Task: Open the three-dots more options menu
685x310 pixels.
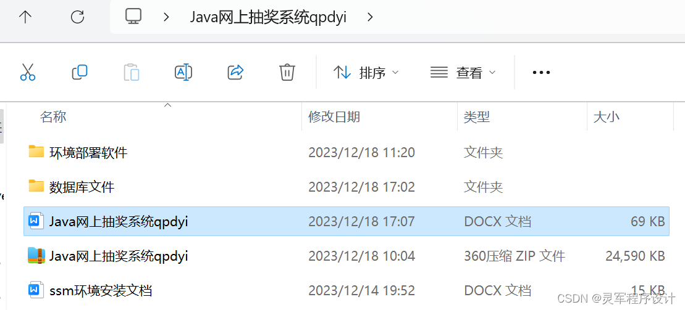Action: point(541,72)
